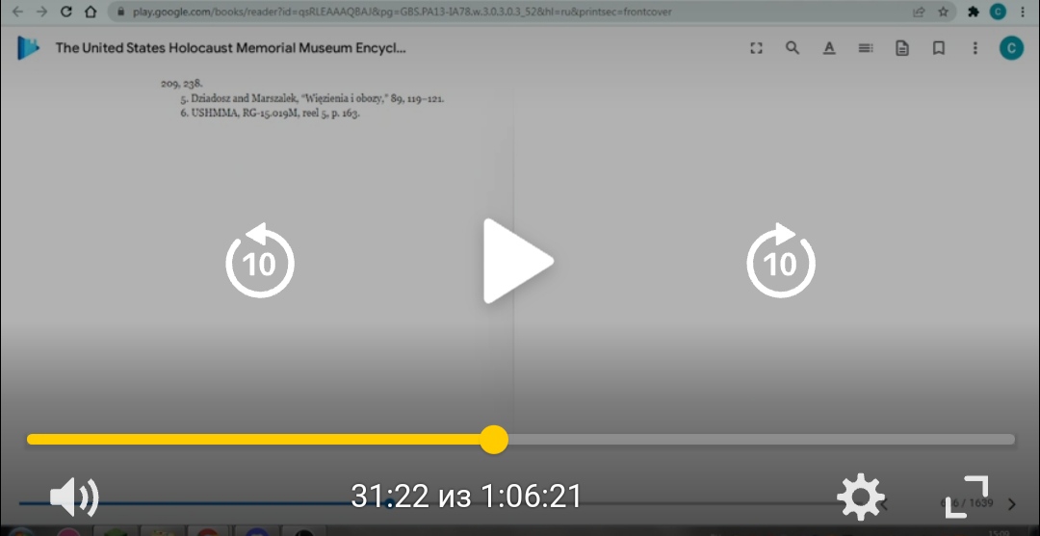Seek on the gray unplayed progress track
The height and width of the screenshot is (536, 1040).
(762, 439)
